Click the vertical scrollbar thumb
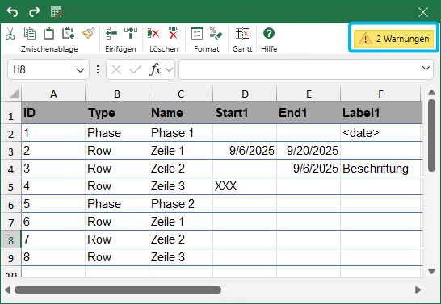Viewport: 441px width, 304px height. tap(432, 135)
